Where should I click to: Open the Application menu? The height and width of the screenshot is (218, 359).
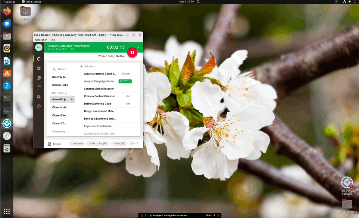pyautogui.click(x=41, y=40)
